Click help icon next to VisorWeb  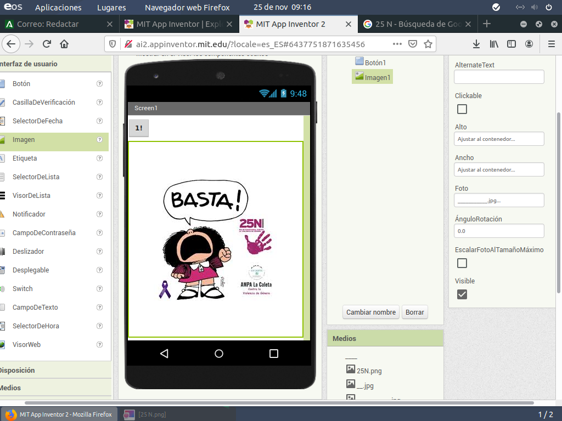100,344
